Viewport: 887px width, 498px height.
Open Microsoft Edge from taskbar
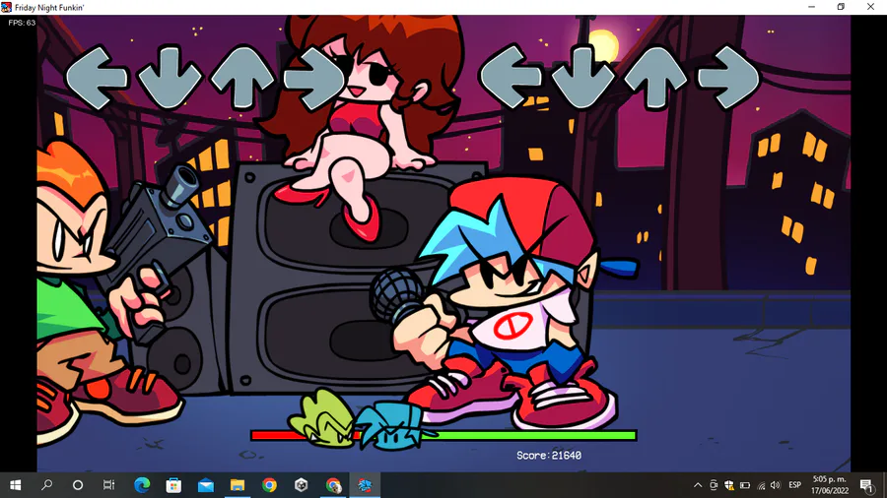coord(142,485)
